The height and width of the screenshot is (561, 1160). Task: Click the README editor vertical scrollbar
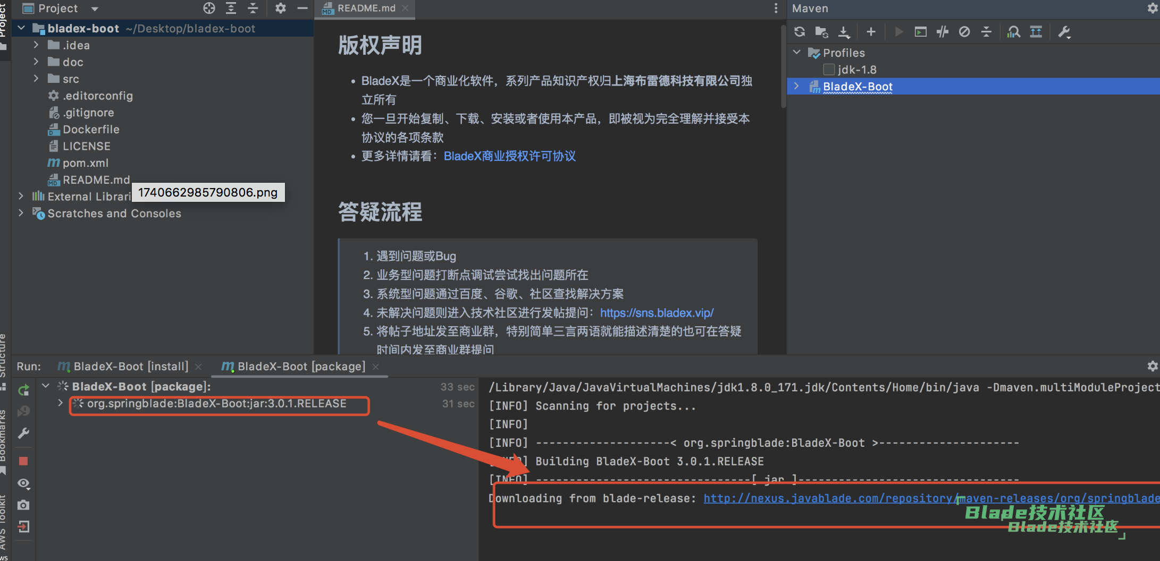(x=783, y=66)
